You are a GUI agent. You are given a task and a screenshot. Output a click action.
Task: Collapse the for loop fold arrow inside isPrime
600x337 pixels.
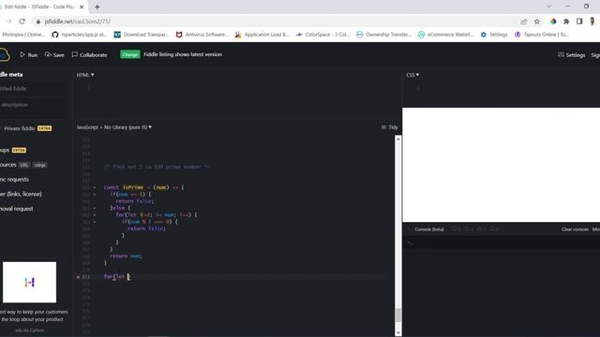(x=95, y=214)
